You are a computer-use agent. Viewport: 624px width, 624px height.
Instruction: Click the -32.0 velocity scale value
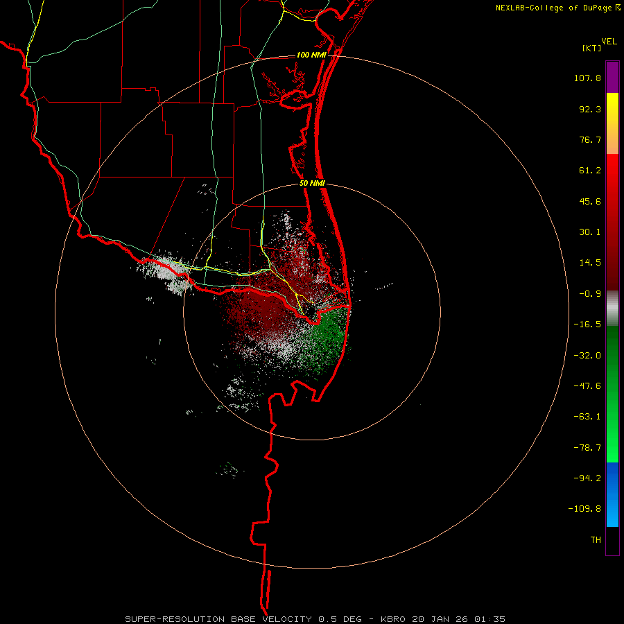pos(587,356)
